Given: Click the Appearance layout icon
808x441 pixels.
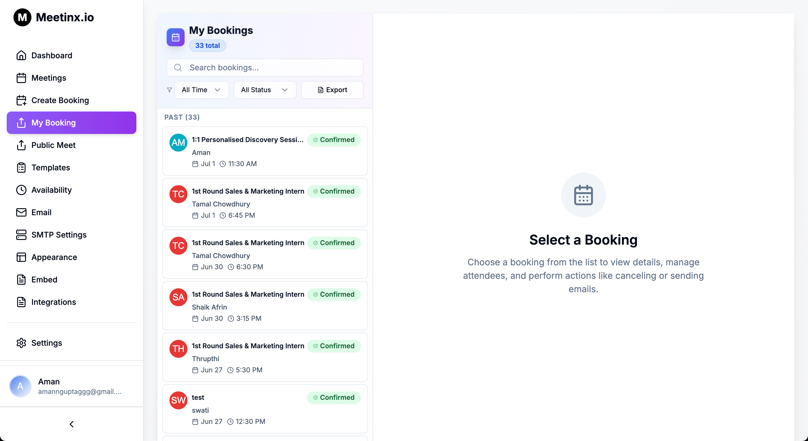Looking at the screenshot, I should point(21,257).
